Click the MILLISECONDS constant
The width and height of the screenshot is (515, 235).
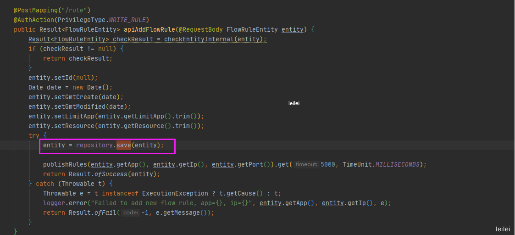(398, 164)
